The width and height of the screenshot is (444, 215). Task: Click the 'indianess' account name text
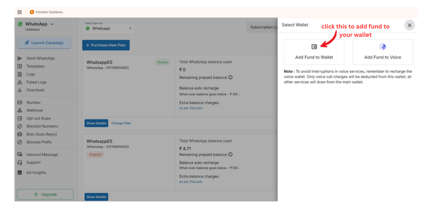(32, 29)
